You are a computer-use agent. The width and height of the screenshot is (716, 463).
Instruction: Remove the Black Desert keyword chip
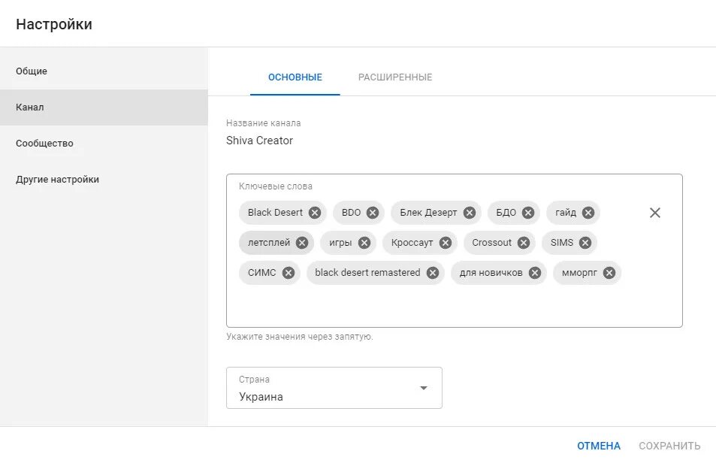315,213
